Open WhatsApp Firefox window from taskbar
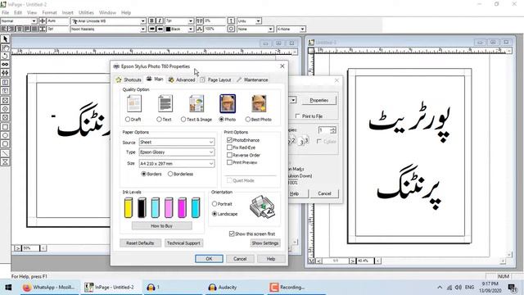Screen dimensions: 524x295 pyautogui.click(x=49, y=288)
